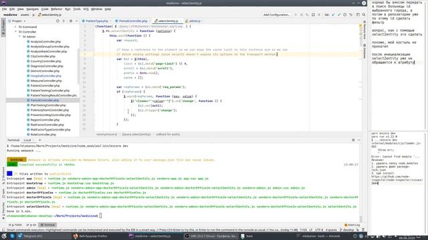Click select2entity.js breadcrumb in navigation bar
This screenshot has width=428, height=240.
point(49,15)
